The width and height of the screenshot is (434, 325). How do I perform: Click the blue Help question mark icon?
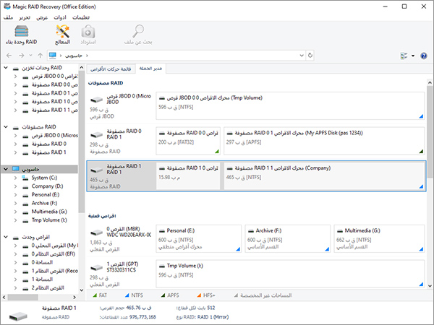pos(423,56)
